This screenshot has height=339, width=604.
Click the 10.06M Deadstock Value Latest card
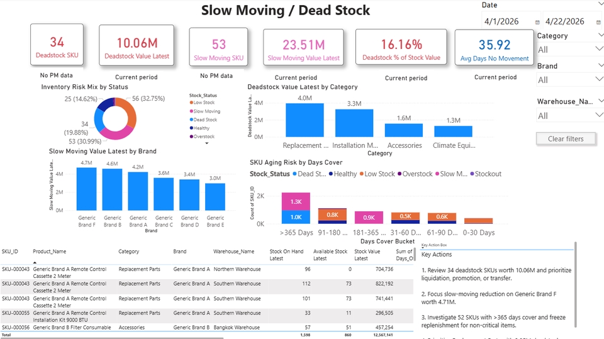tap(137, 47)
